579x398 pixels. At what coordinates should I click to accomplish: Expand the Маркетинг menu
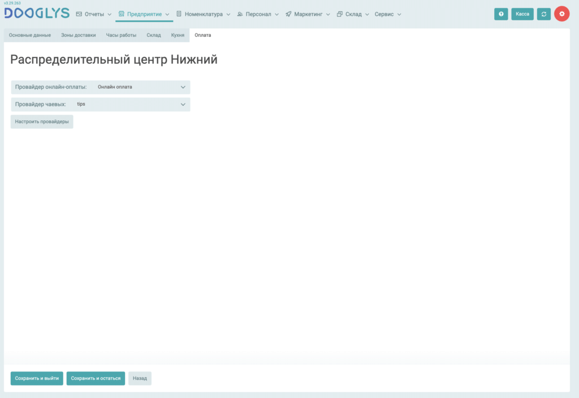coord(308,14)
